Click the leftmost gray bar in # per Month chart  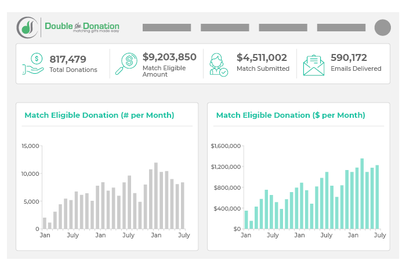tap(45, 223)
